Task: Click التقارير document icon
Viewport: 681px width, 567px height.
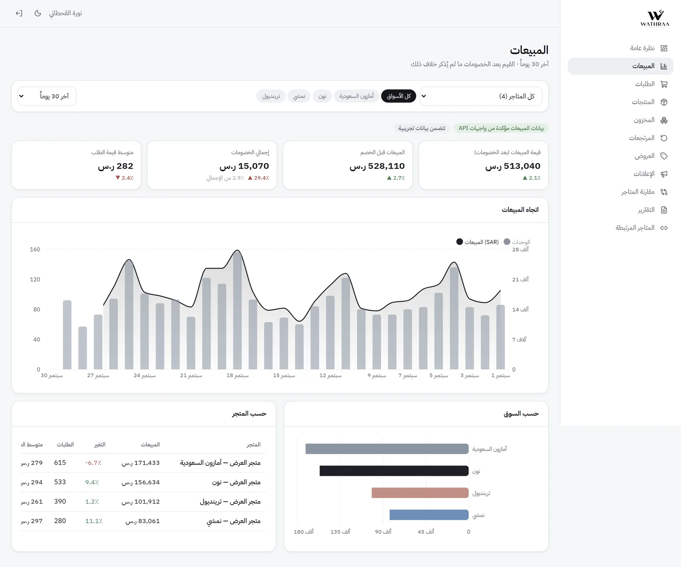Action: pos(664,210)
